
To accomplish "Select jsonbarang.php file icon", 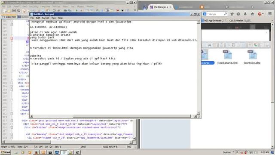I will (x=227, y=55).
